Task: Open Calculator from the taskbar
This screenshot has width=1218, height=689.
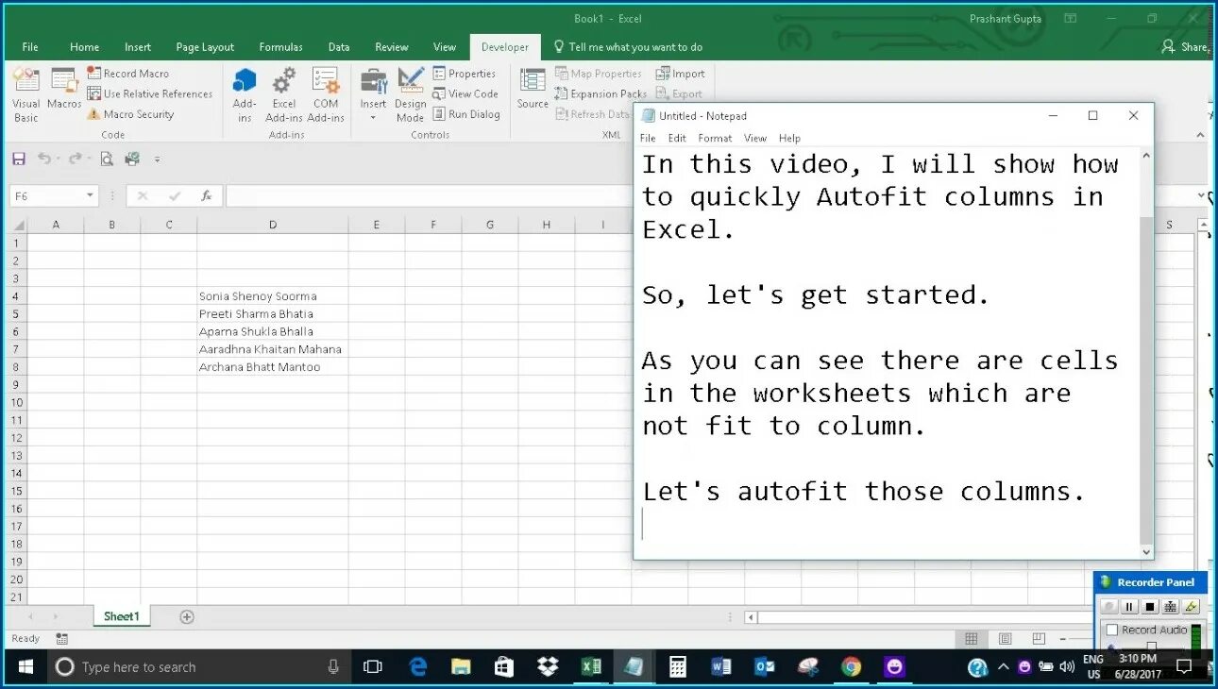Action: coord(678,667)
